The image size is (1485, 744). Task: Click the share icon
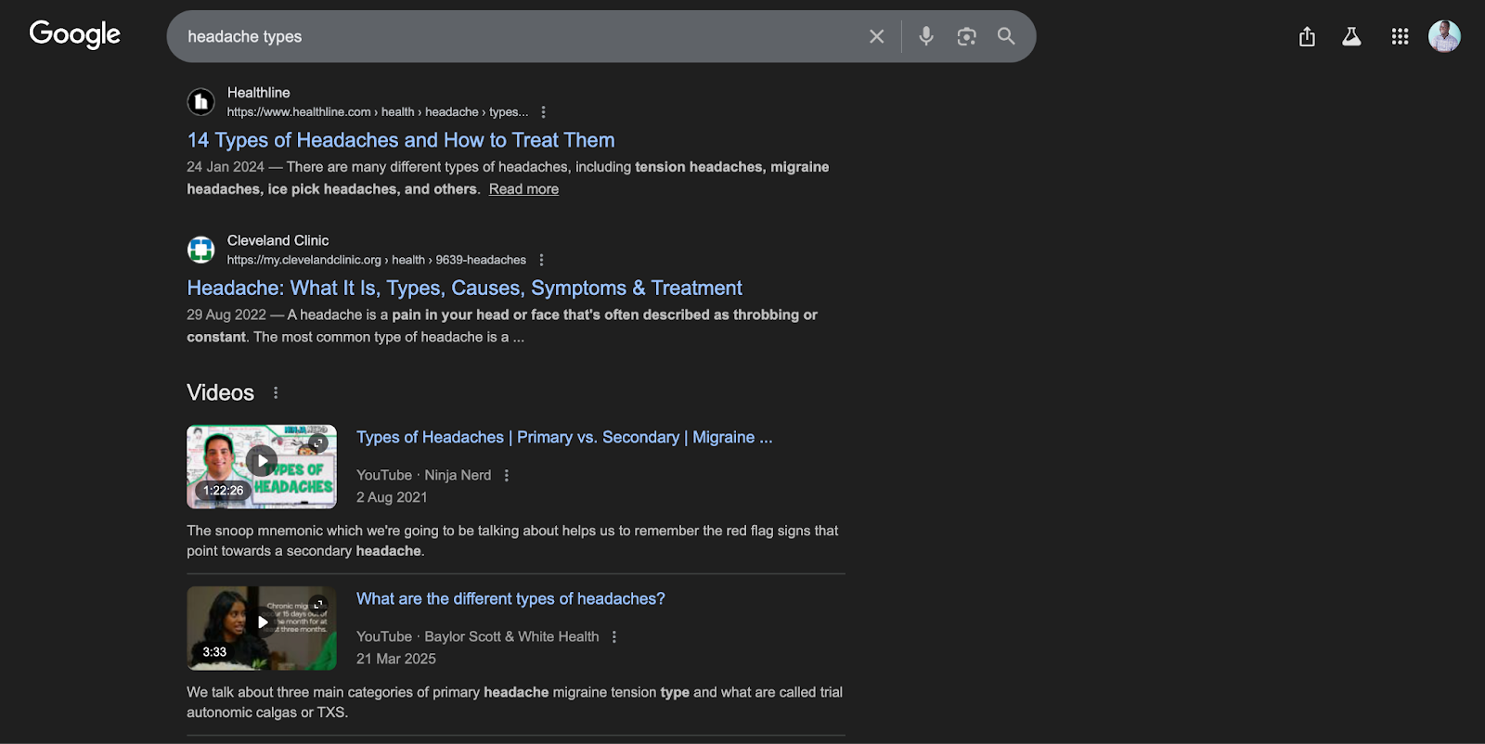point(1307,36)
